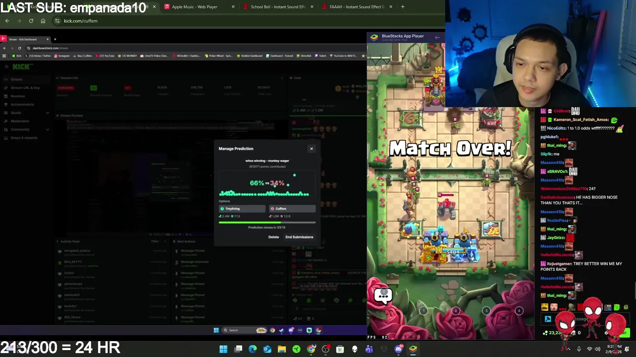Click the microphone tray icon
Image resolution: width=636 pixels, height=357 pixels.
[578, 349]
